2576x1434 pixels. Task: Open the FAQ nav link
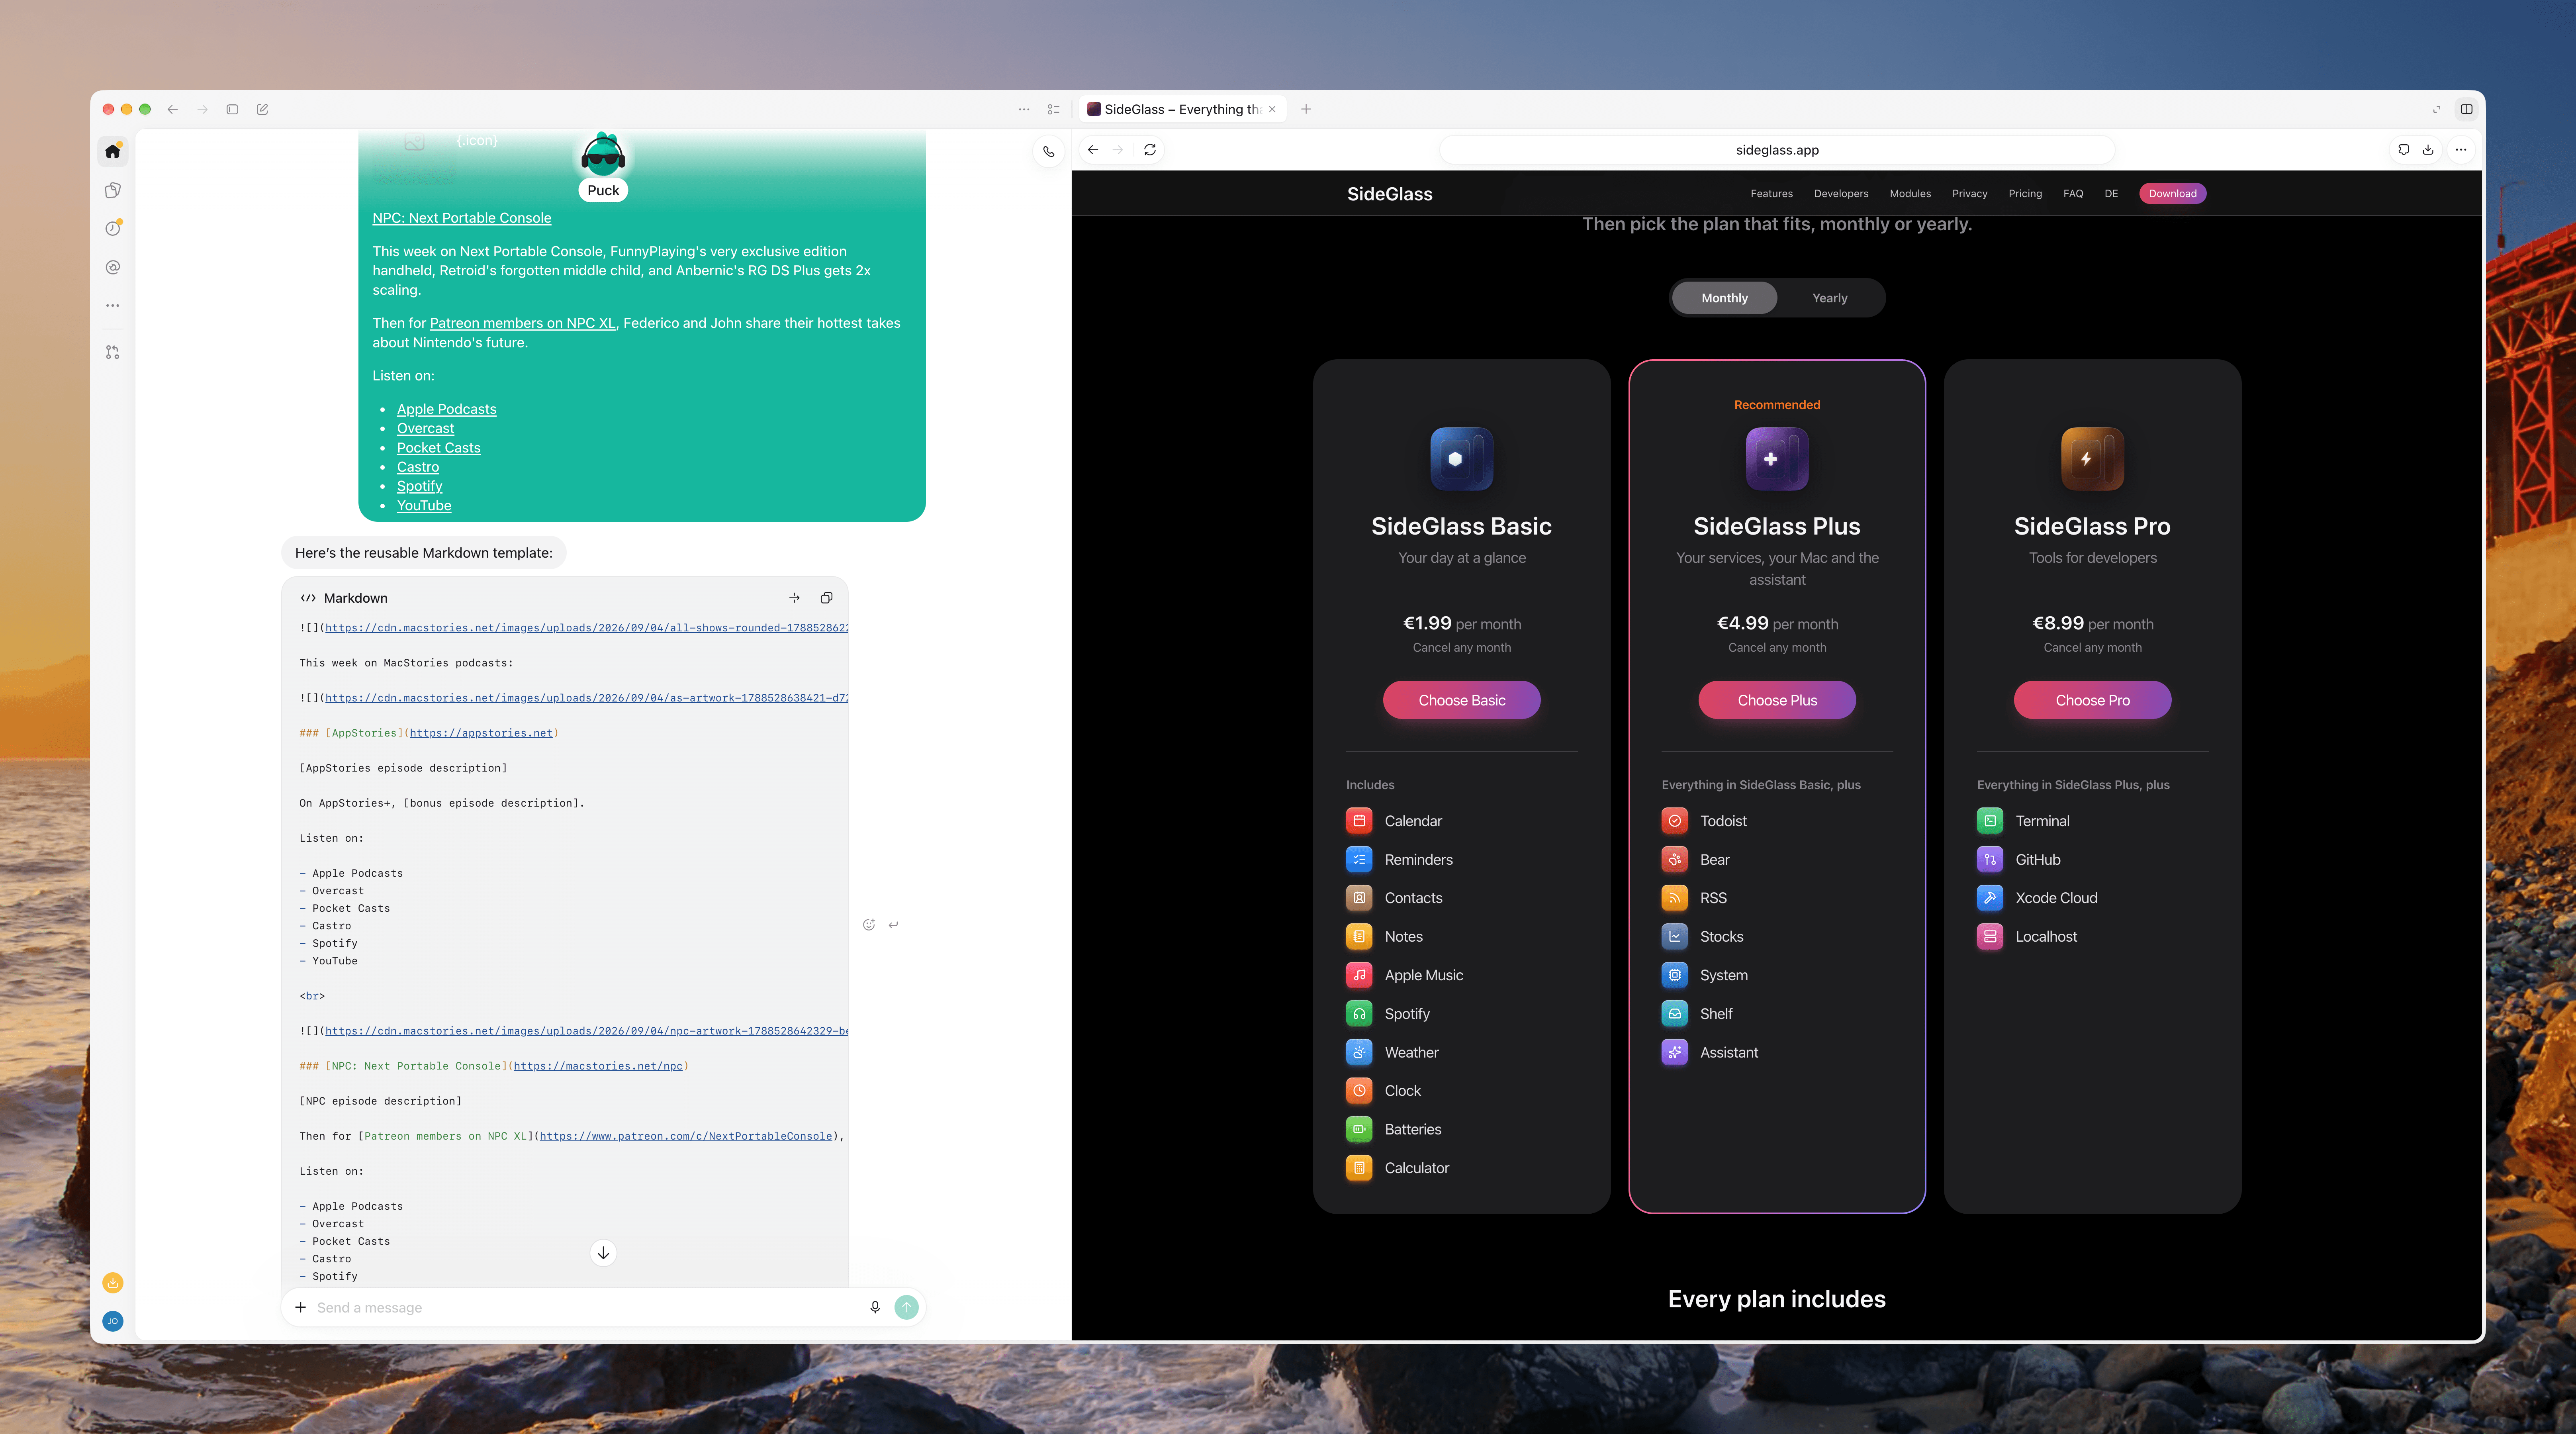(x=2073, y=194)
